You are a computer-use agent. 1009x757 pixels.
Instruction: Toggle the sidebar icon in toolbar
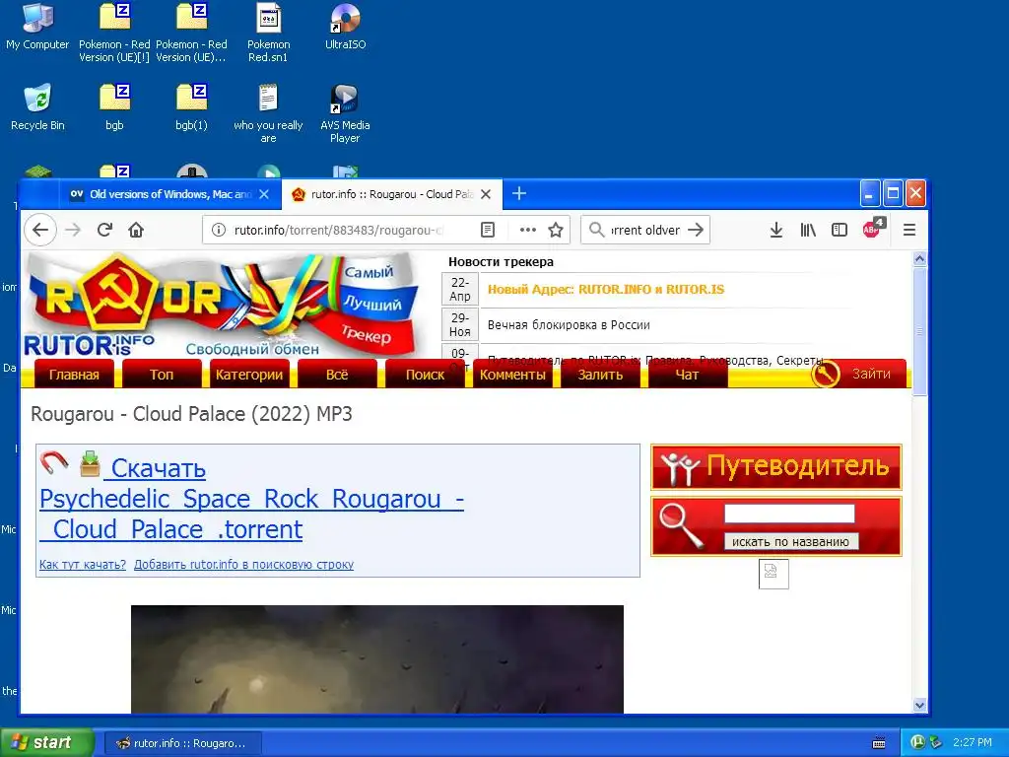click(x=840, y=230)
